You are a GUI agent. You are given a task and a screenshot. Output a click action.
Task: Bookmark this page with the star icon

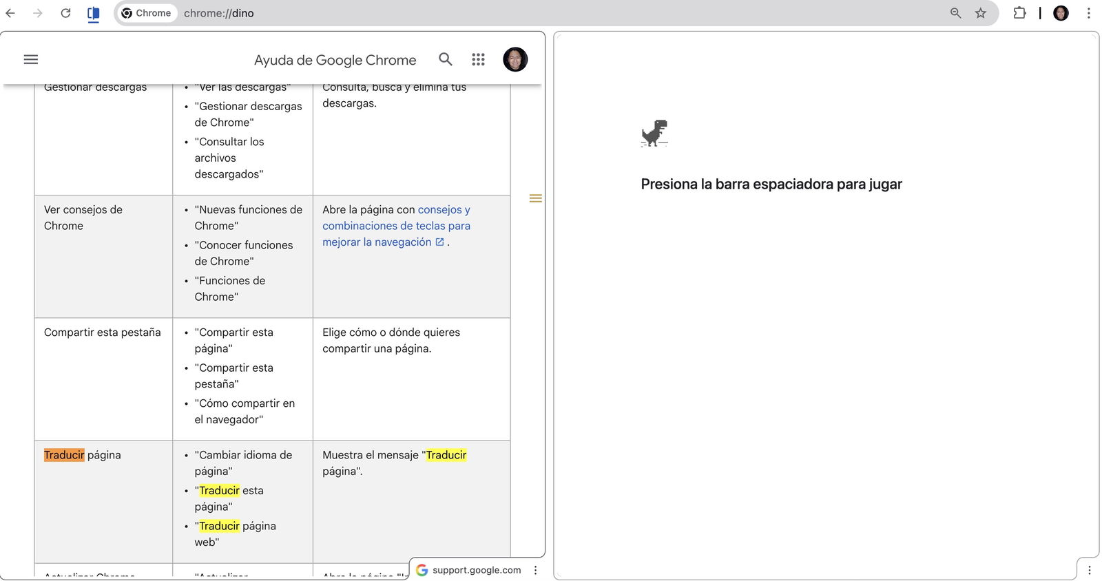click(x=981, y=13)
